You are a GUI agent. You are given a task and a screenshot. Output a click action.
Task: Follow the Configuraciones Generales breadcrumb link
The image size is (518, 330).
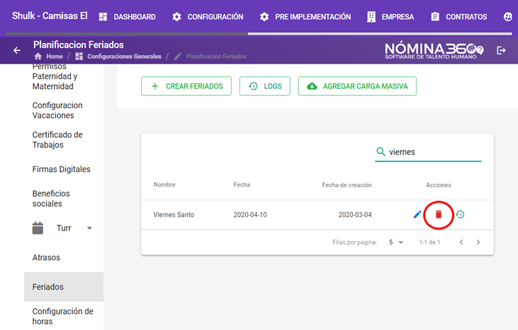pyautogui.click(x=124, y=57)
